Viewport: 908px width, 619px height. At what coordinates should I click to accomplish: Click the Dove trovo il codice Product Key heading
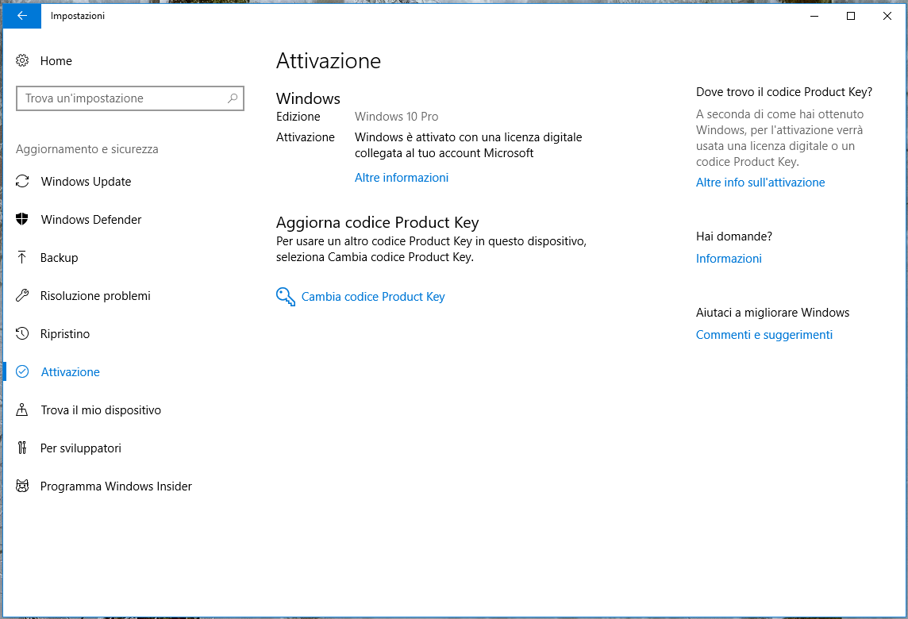(784, 92)
